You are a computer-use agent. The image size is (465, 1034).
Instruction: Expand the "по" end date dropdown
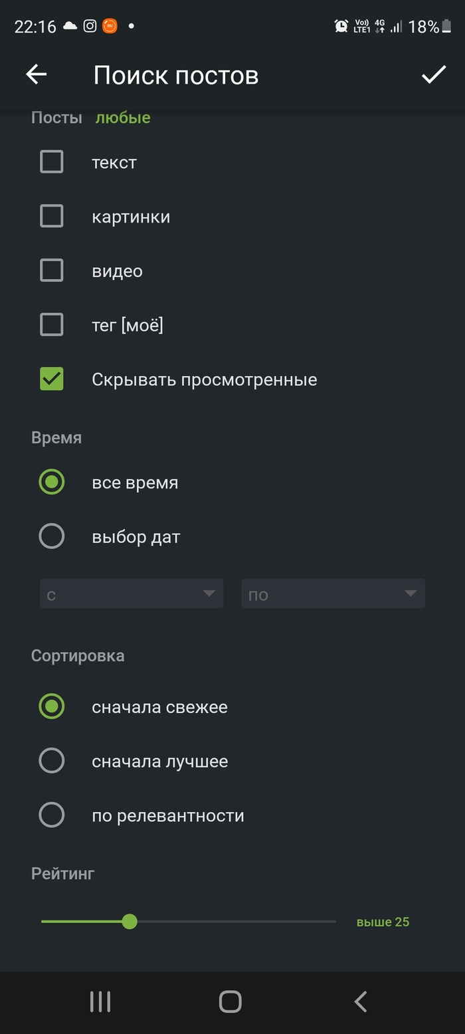pyautogui.click(x=333, y=594)
